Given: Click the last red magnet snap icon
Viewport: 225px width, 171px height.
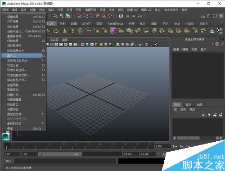Looking at the screenshot, I should tap(110, 16).
